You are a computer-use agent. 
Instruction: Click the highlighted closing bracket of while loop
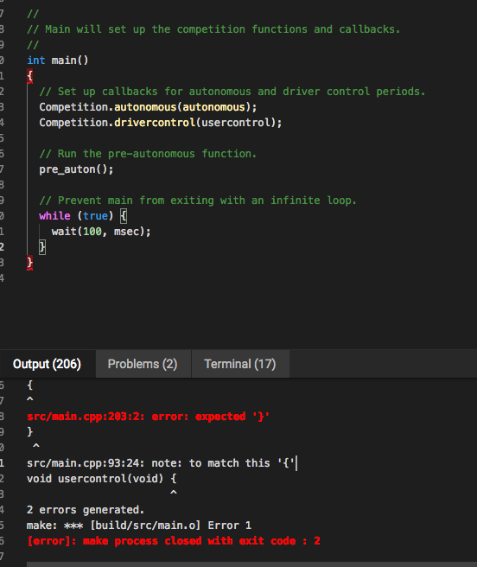[42, 247]
